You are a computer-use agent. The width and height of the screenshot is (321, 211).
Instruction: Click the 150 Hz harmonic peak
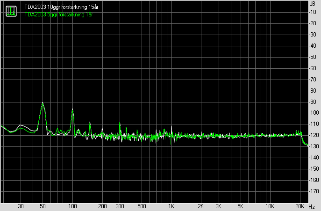click(90, 123)
